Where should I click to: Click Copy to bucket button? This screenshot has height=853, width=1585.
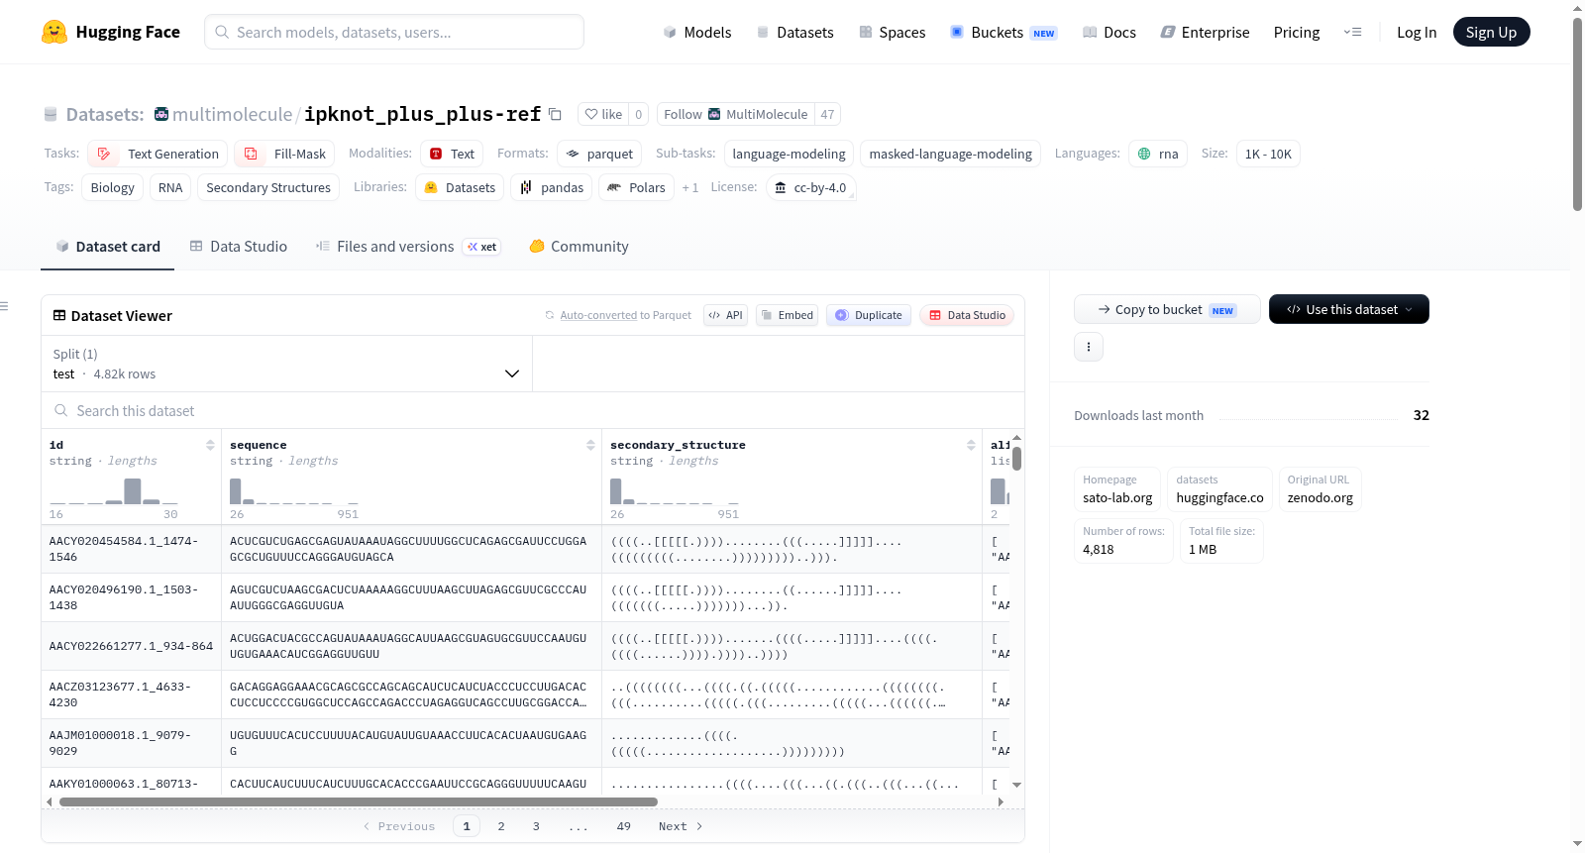pos(1167,309)
